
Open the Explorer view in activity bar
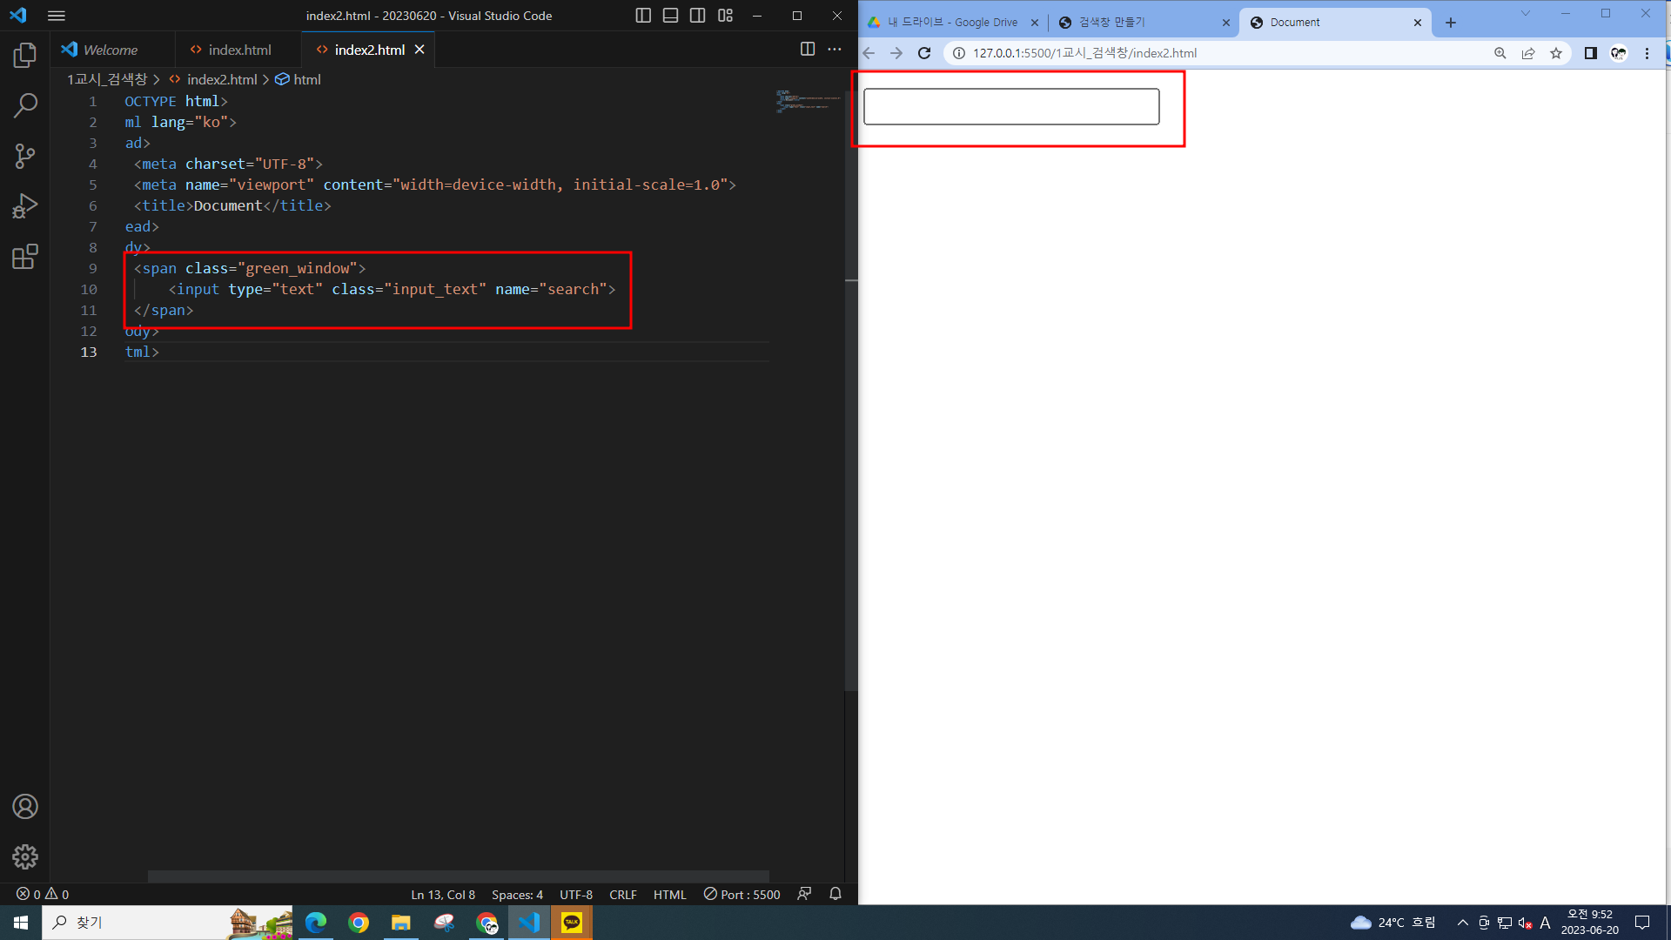[25, 55]
